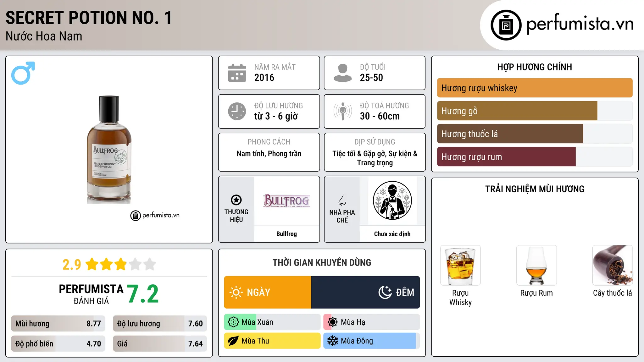Click the Độ lưu hương score "7.60"

click(x=195, y=324)
